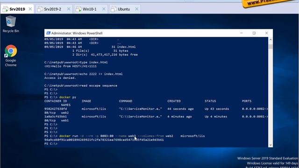Close the Srv2019 tab
The image size is (299, 168).
click(30, 9)
